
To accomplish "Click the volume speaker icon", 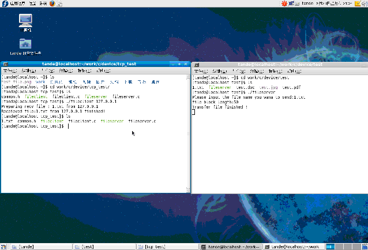I will click(x=365, y=3).
